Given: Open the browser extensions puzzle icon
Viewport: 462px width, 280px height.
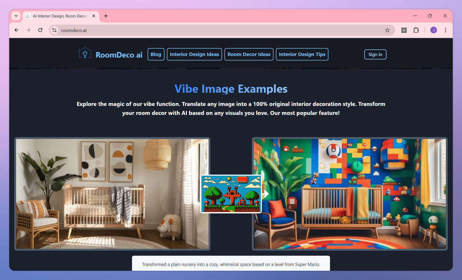Looking at the screenshot, I should click(x=416, y=30).
